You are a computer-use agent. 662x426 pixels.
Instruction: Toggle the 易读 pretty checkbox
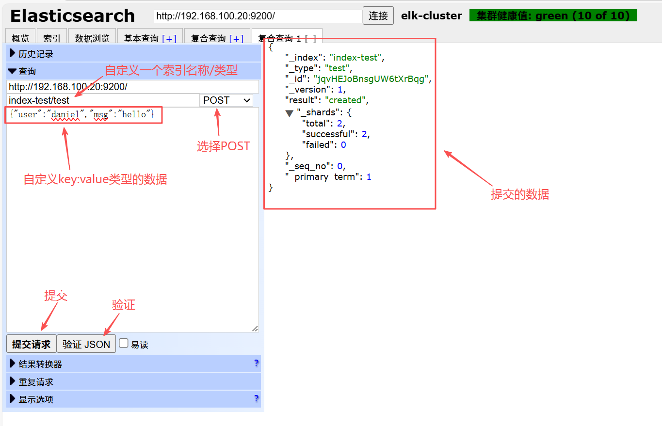coord(124,343)
